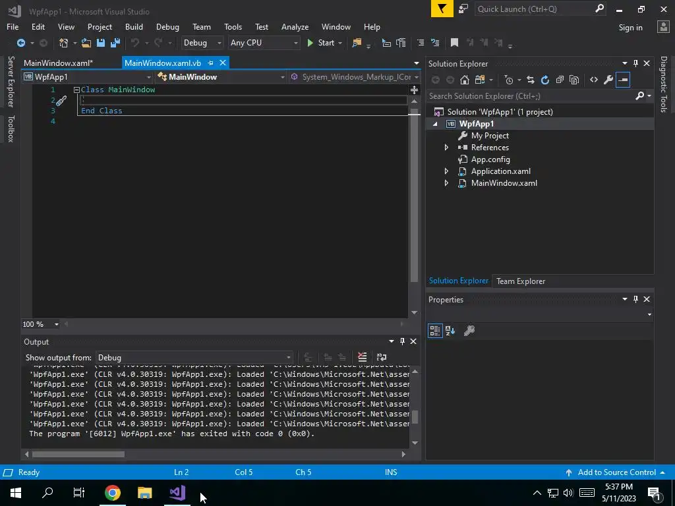Toggle a bookmark on the current line
The image size is (675, 506).
point(454,43)
